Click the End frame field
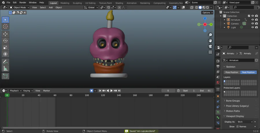The width and height of the screenshot is (260, 133). (x=205, y=91)
